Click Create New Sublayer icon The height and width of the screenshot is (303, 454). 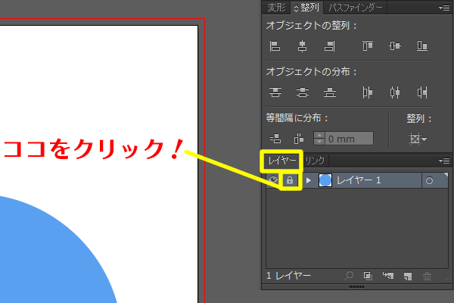(x=387, y=276)
